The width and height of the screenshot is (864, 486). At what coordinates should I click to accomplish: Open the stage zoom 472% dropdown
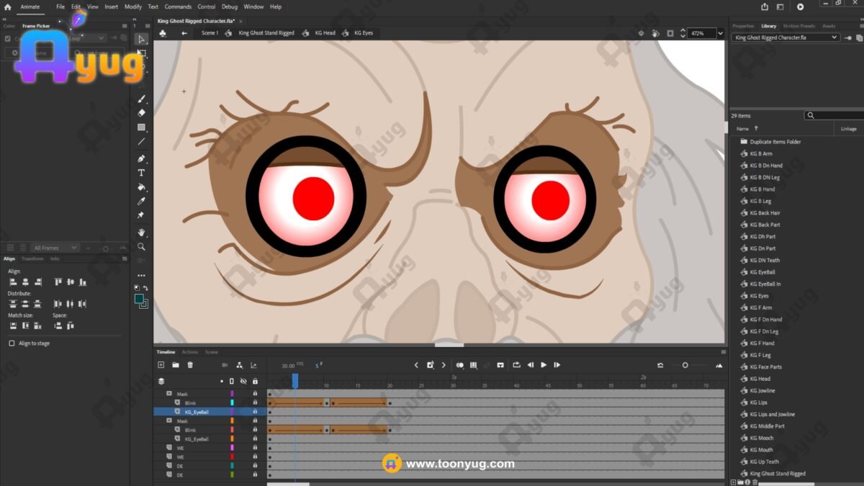(x=719, y=33)
